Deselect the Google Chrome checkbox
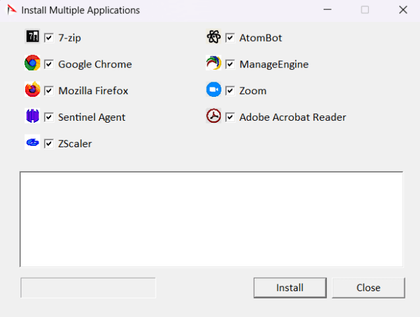Screen dimensions: 420x317 tap(49, 64)
